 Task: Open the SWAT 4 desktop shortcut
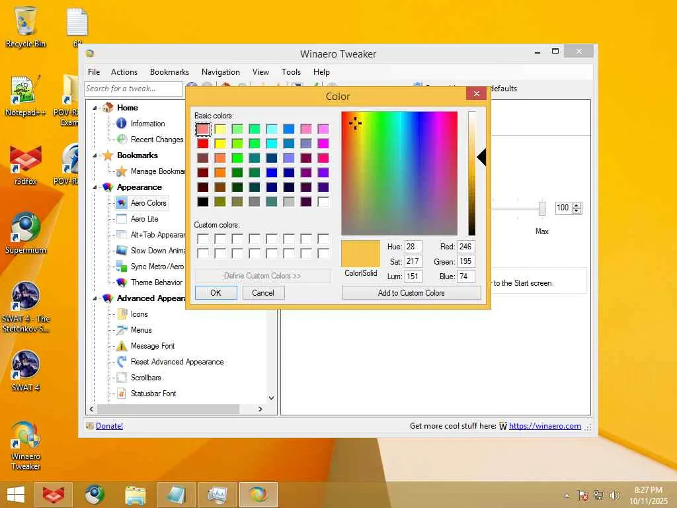(x=26, y=370)
